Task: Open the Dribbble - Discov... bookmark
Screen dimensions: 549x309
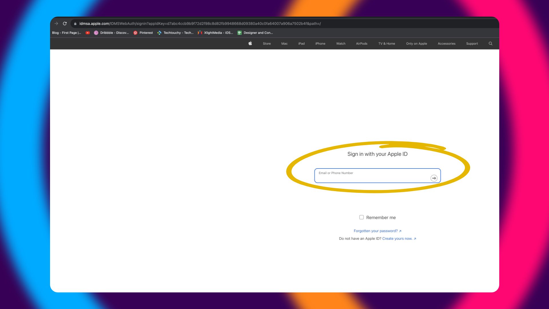Action: tap(112, 33)
